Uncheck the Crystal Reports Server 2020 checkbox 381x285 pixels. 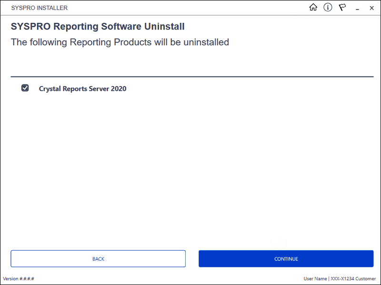pos(25,88)
